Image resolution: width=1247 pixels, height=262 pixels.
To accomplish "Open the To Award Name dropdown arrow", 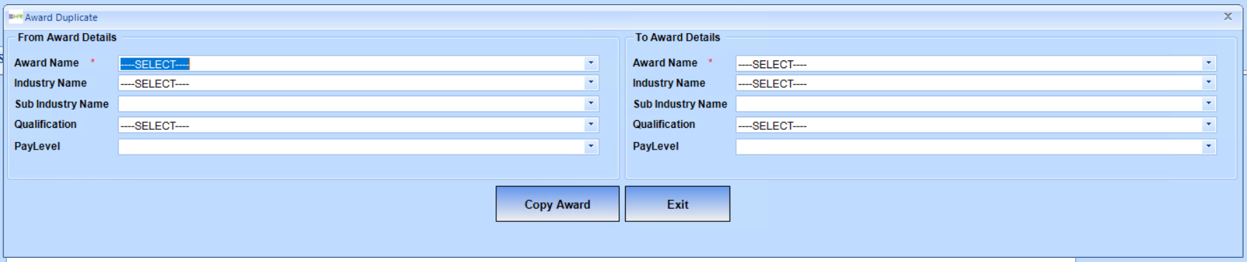I will 1208,63.
